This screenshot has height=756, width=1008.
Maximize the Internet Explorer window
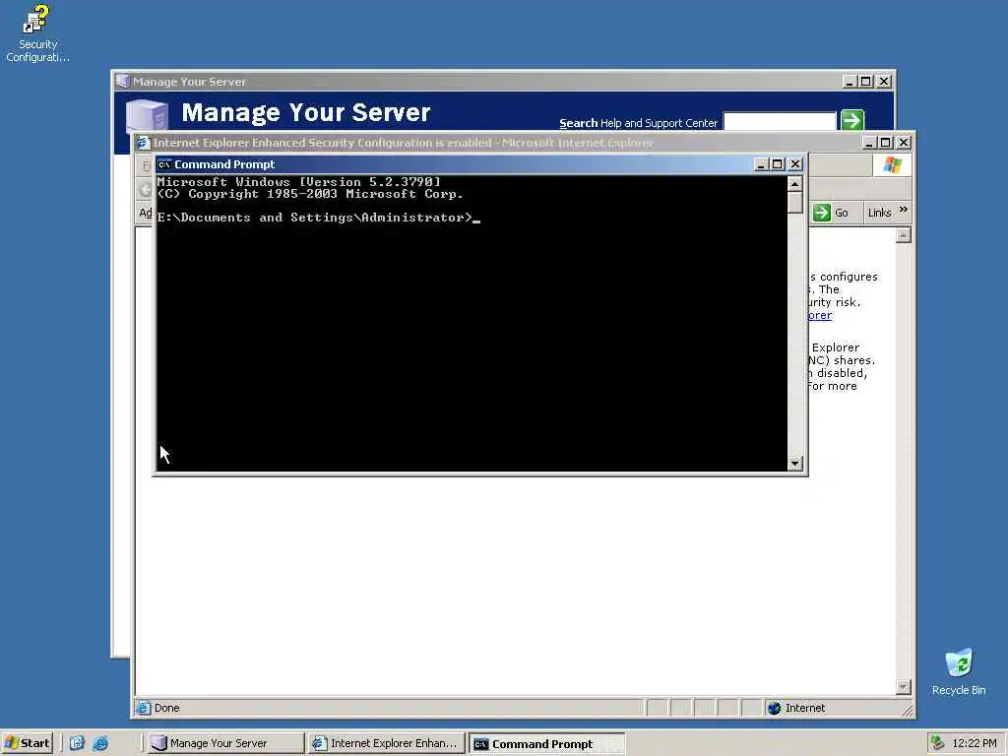coord(886,143)
